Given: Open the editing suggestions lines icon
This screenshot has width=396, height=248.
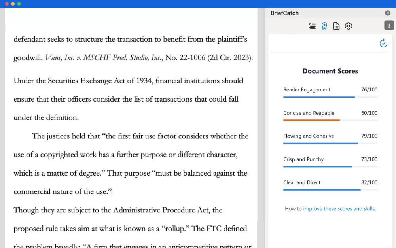Looking at the screenshot, I should point(312,26).
